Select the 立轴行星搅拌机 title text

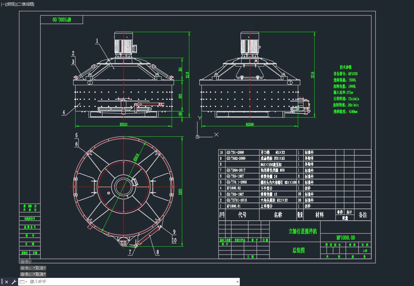point(303,231)
